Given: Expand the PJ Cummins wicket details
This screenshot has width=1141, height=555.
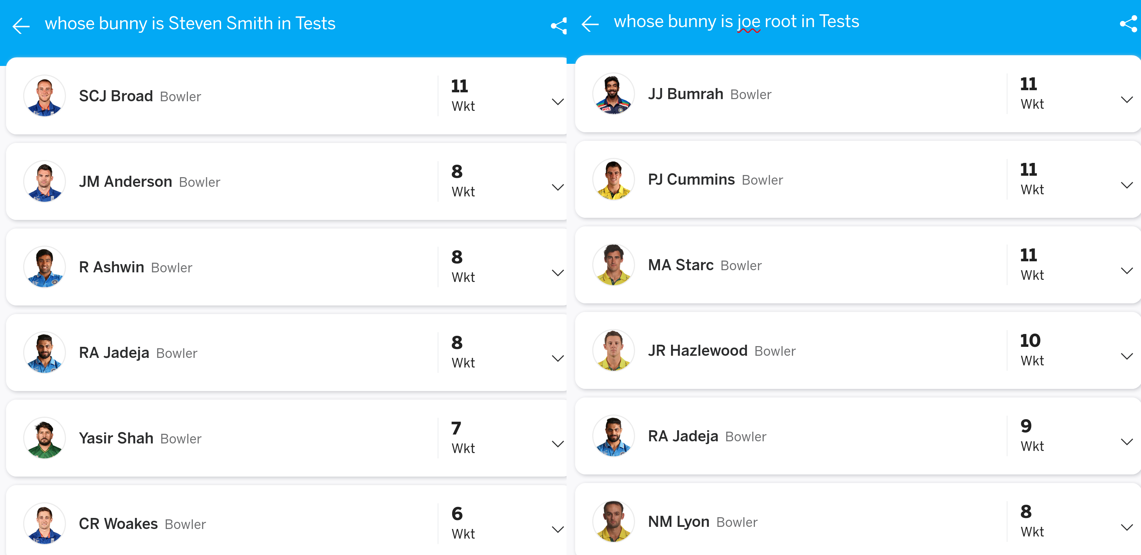Looking at the screenshot, I should pos(1126,185).
